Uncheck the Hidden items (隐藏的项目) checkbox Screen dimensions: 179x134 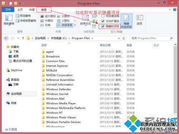pyautogui.click(x=103, y=26)
